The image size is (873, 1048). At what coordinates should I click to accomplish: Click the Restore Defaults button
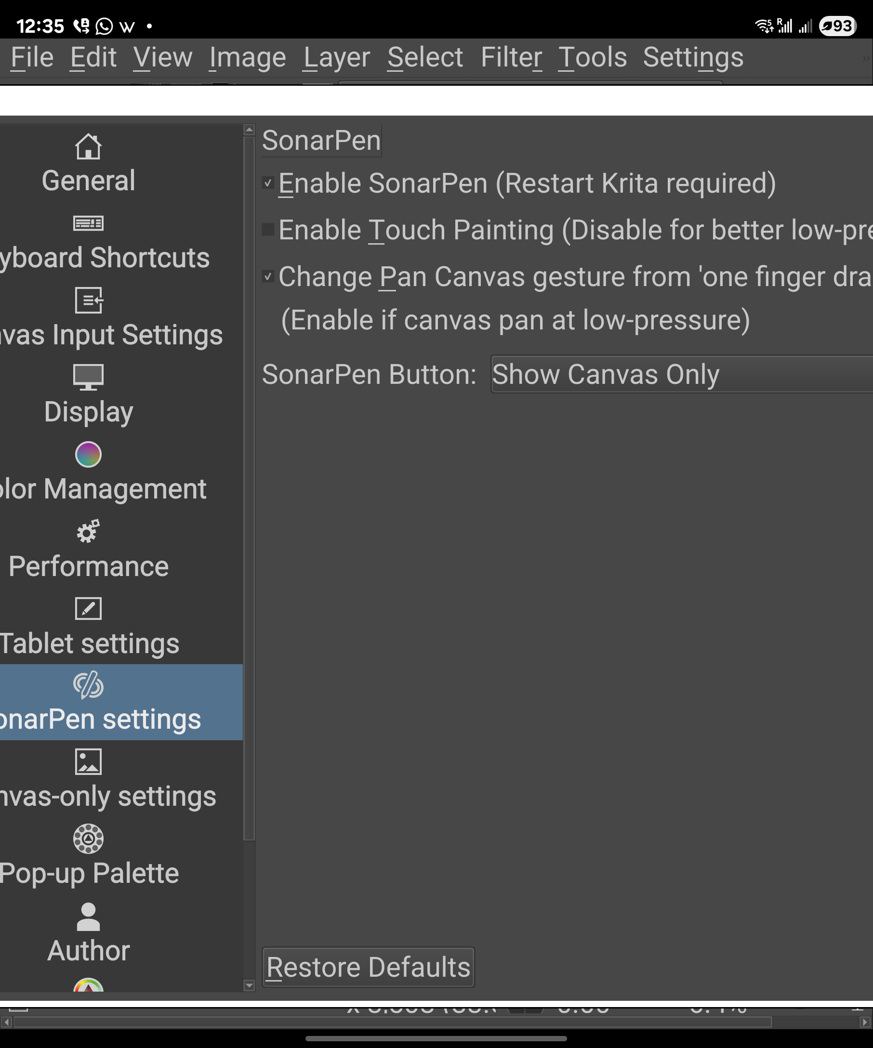(369, 967)
